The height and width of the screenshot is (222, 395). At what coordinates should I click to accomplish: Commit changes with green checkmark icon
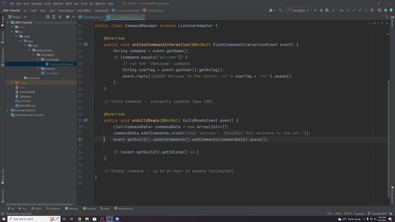[x=354, y=10]
